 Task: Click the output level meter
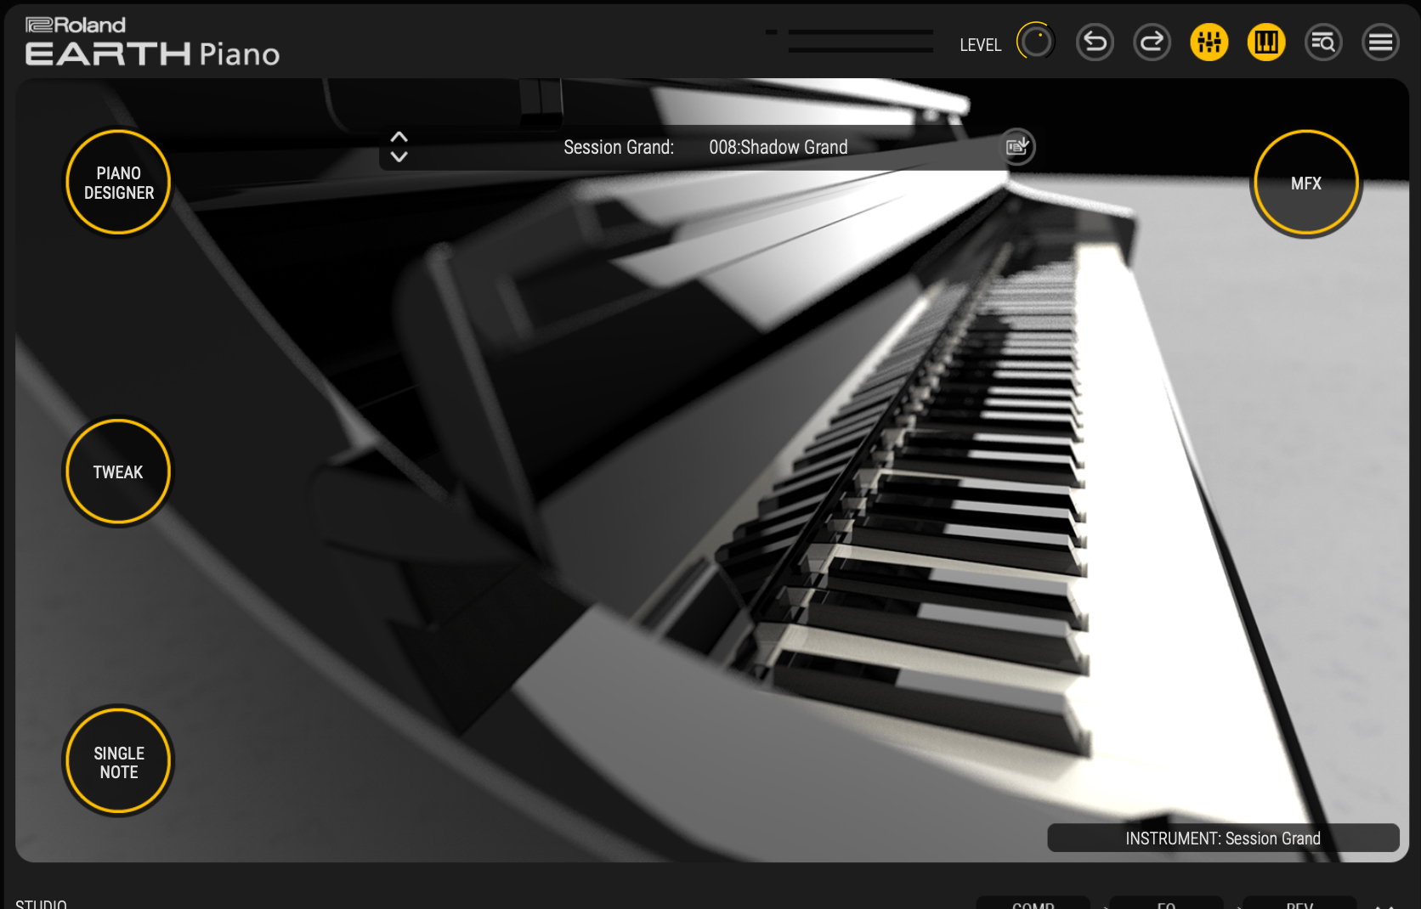click(x=850, y=41)
